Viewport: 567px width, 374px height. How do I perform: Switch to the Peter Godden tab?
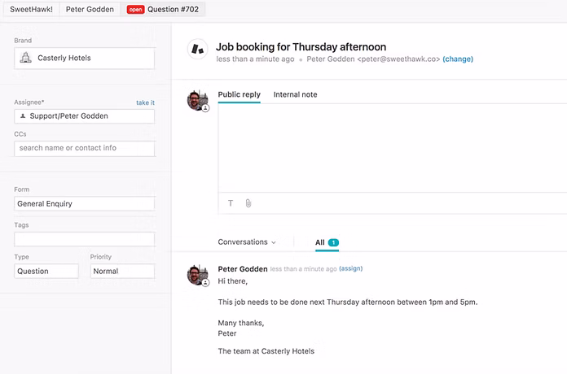click(x=90, y=10)
